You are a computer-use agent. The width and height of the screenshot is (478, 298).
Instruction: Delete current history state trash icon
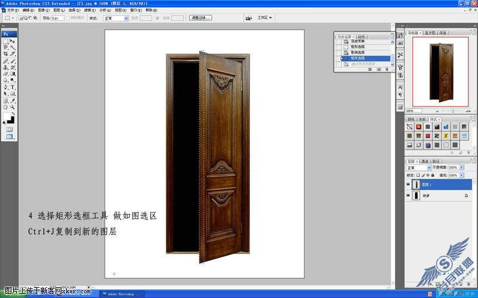(387, 69)
